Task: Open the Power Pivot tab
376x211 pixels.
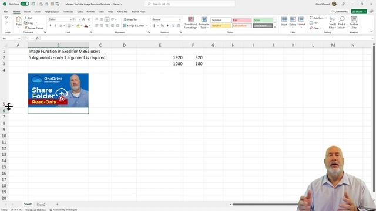Action: tap(139, 12)
